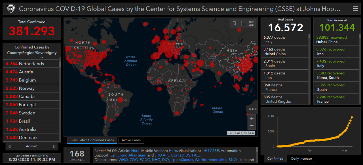Viewport: 363px width, 165px height.
Task: Click the Iran 1.812 deaths entry
Action: pyautogui.click(x=284, y=75)
